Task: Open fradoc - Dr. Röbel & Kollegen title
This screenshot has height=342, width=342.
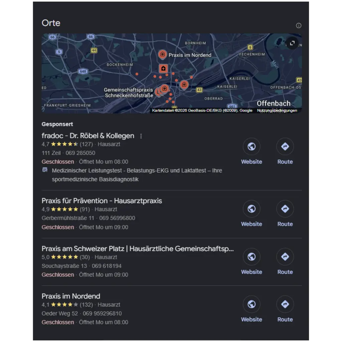Action: (x=88, y=136)
